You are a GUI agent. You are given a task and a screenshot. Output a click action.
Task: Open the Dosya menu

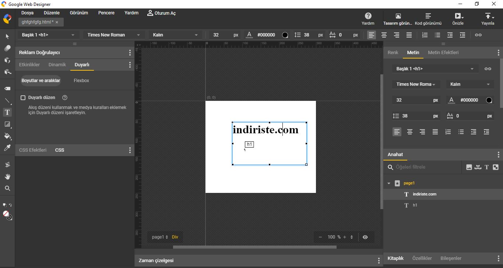pyautogui.click(x=27, y=13)
